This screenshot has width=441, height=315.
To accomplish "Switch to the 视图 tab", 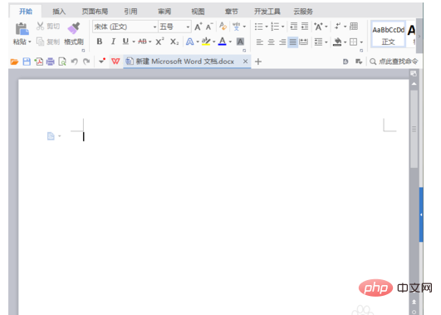I will [198, 12].
